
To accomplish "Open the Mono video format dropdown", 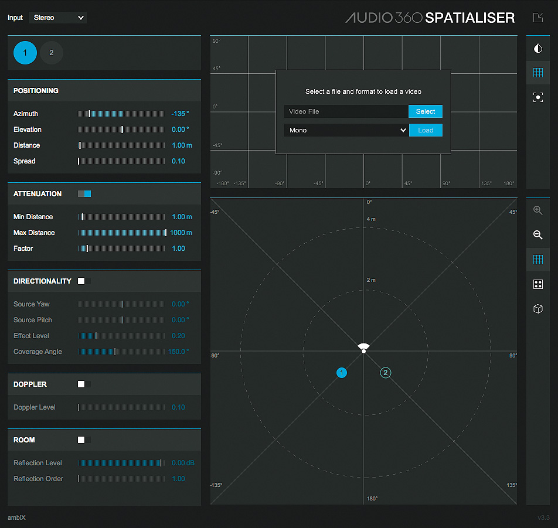I will pyautogui.click(x=346, y=130).
